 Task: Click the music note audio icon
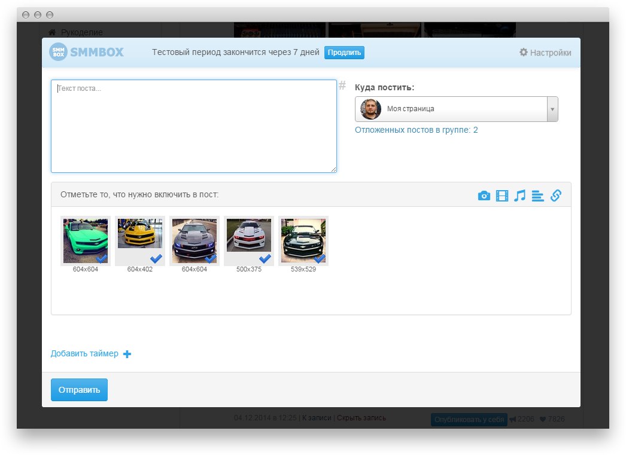[519, 196]
